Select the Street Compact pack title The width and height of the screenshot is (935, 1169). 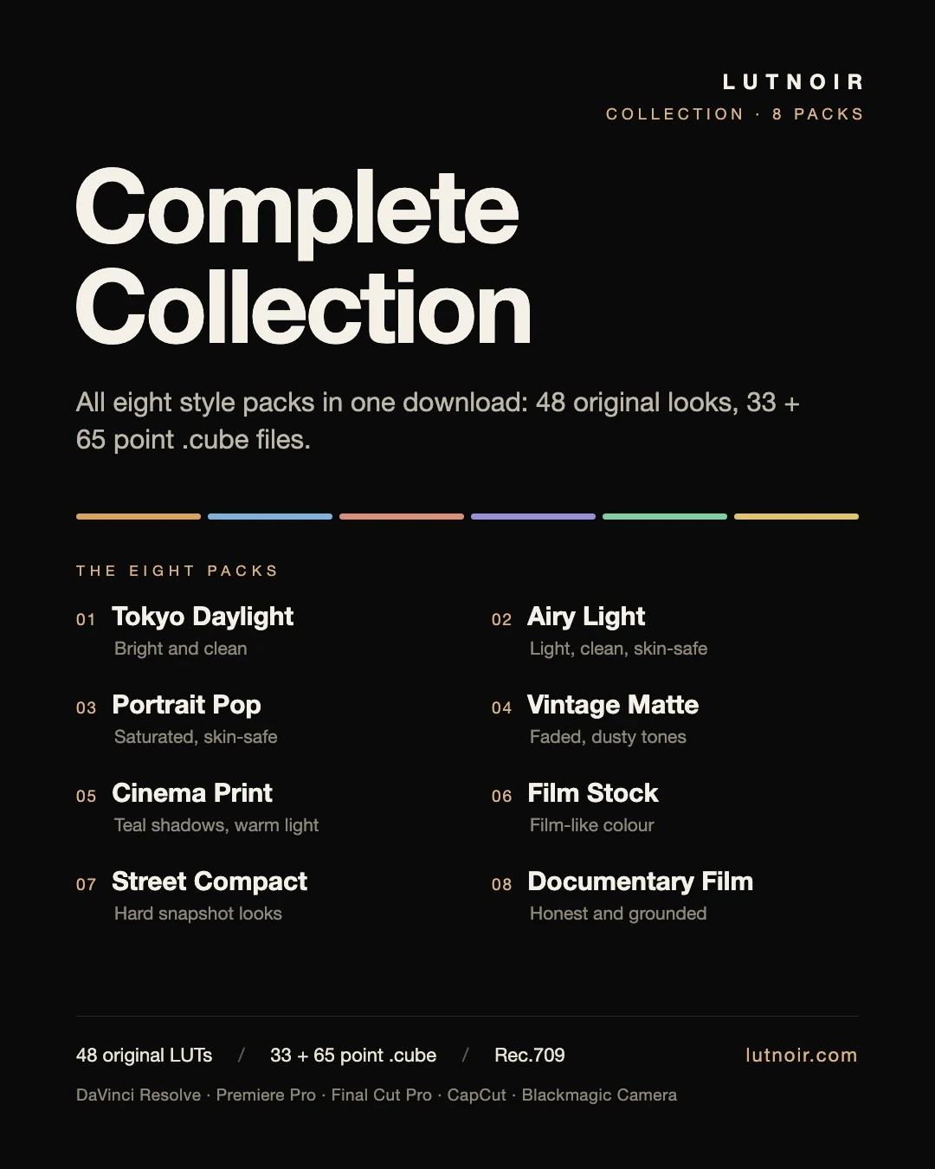pyautogui.click(x=210, y=882)
